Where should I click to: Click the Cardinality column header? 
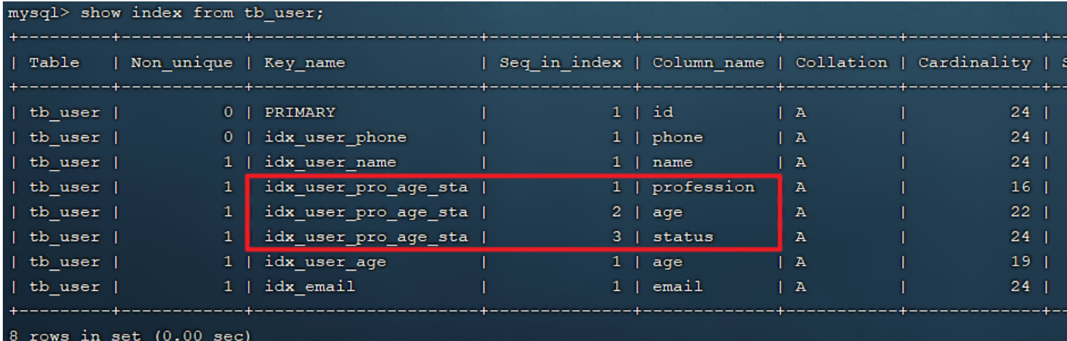974,63
